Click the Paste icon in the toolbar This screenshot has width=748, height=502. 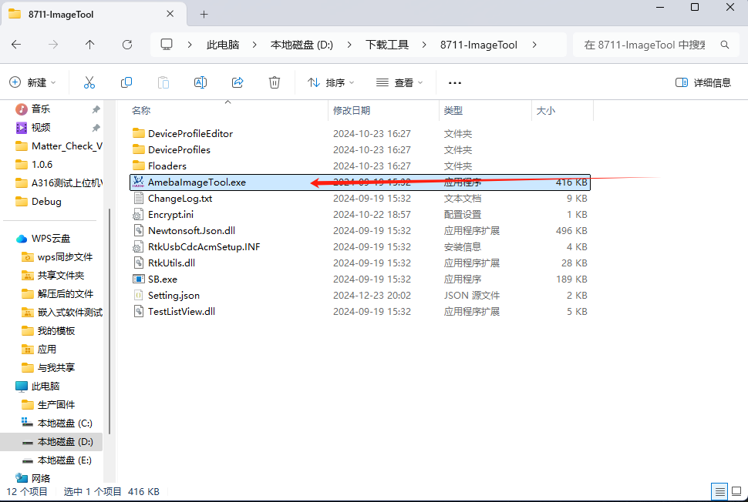pos(163,82)
